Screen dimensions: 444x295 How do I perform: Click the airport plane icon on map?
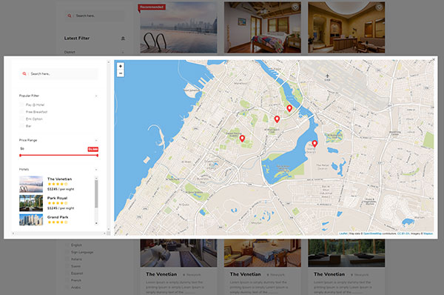[x=327, y=76]
